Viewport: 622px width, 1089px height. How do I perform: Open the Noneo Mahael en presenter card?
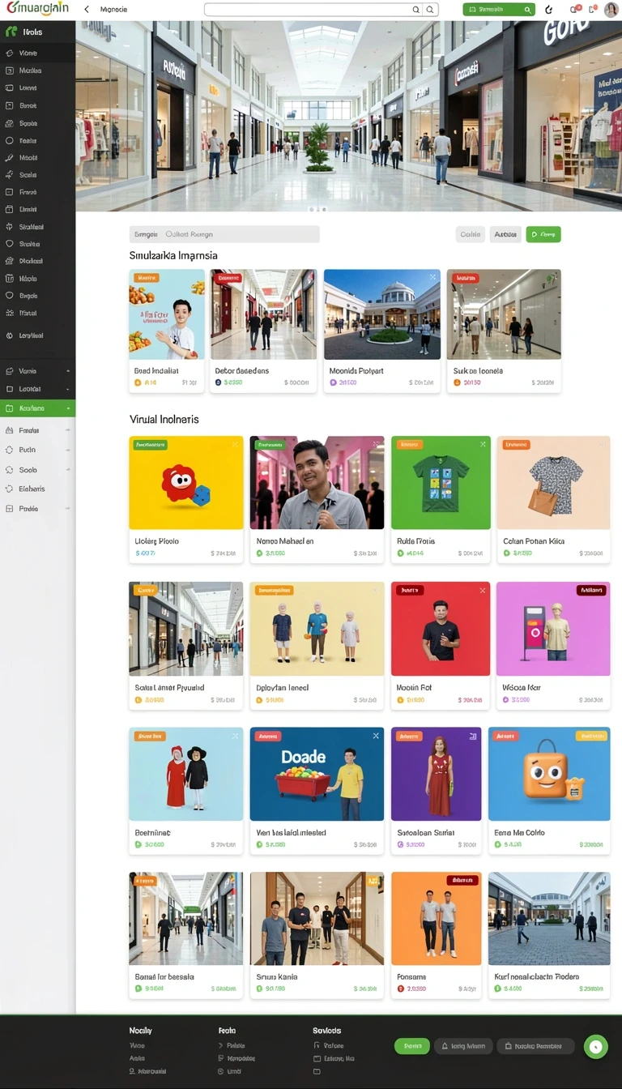pos(317,499)
